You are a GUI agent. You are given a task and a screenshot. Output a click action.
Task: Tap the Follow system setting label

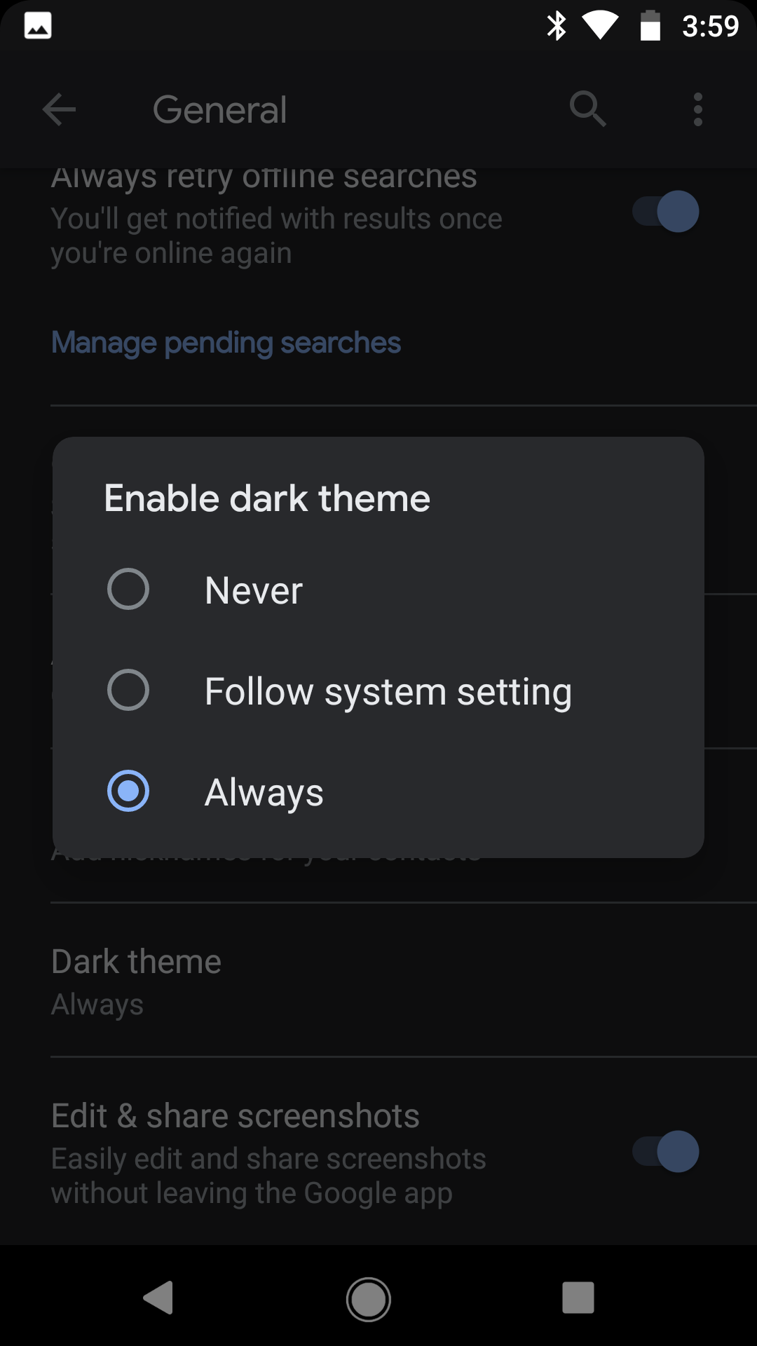pos(388,691)
